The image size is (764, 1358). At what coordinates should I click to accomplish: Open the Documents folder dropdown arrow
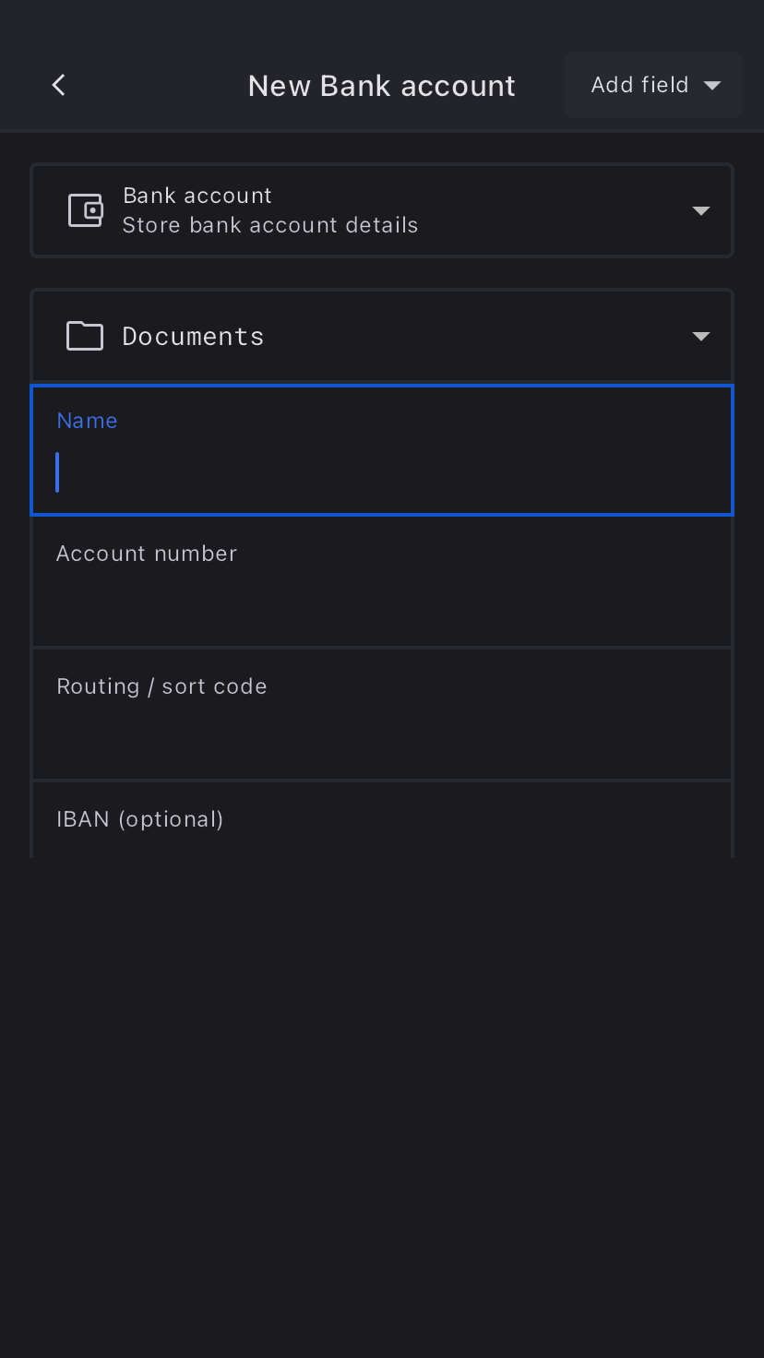pyautogui.click(x=700, y=336)
